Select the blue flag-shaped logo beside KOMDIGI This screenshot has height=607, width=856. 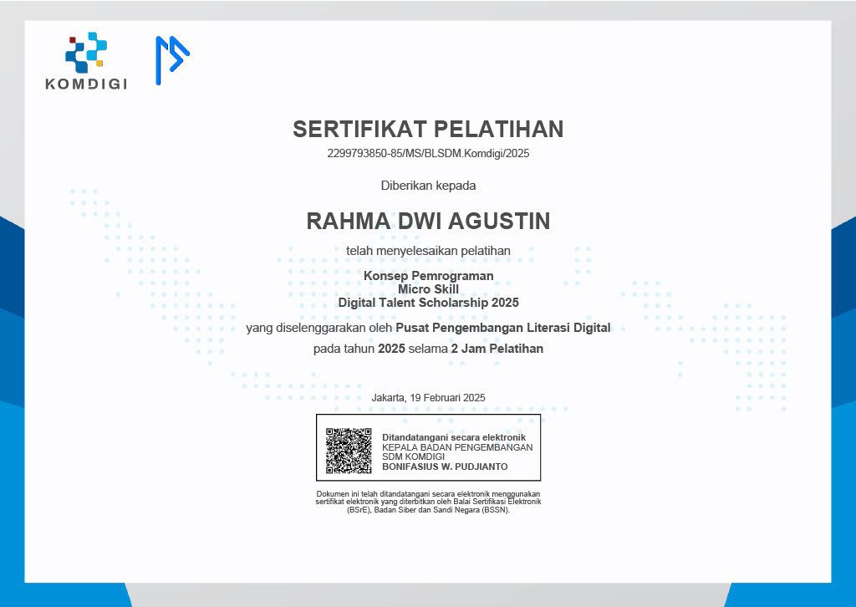click(x=171, y=60)
